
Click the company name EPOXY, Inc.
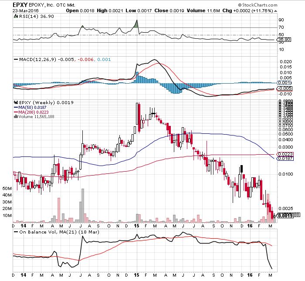(42, 5)
